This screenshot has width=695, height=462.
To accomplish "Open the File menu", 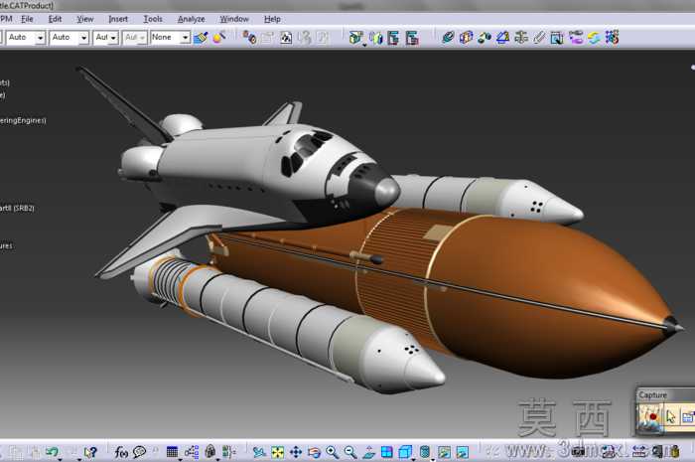I will pos(27,19).
